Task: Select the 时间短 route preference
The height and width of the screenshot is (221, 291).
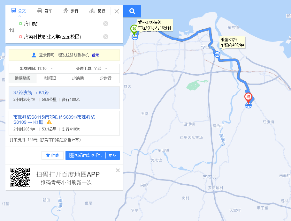Action: coord(50,78)
